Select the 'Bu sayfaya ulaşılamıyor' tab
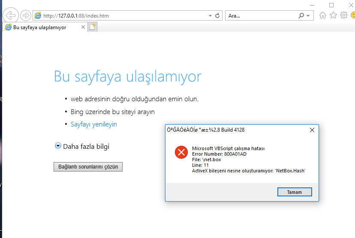 coord(45,27)
